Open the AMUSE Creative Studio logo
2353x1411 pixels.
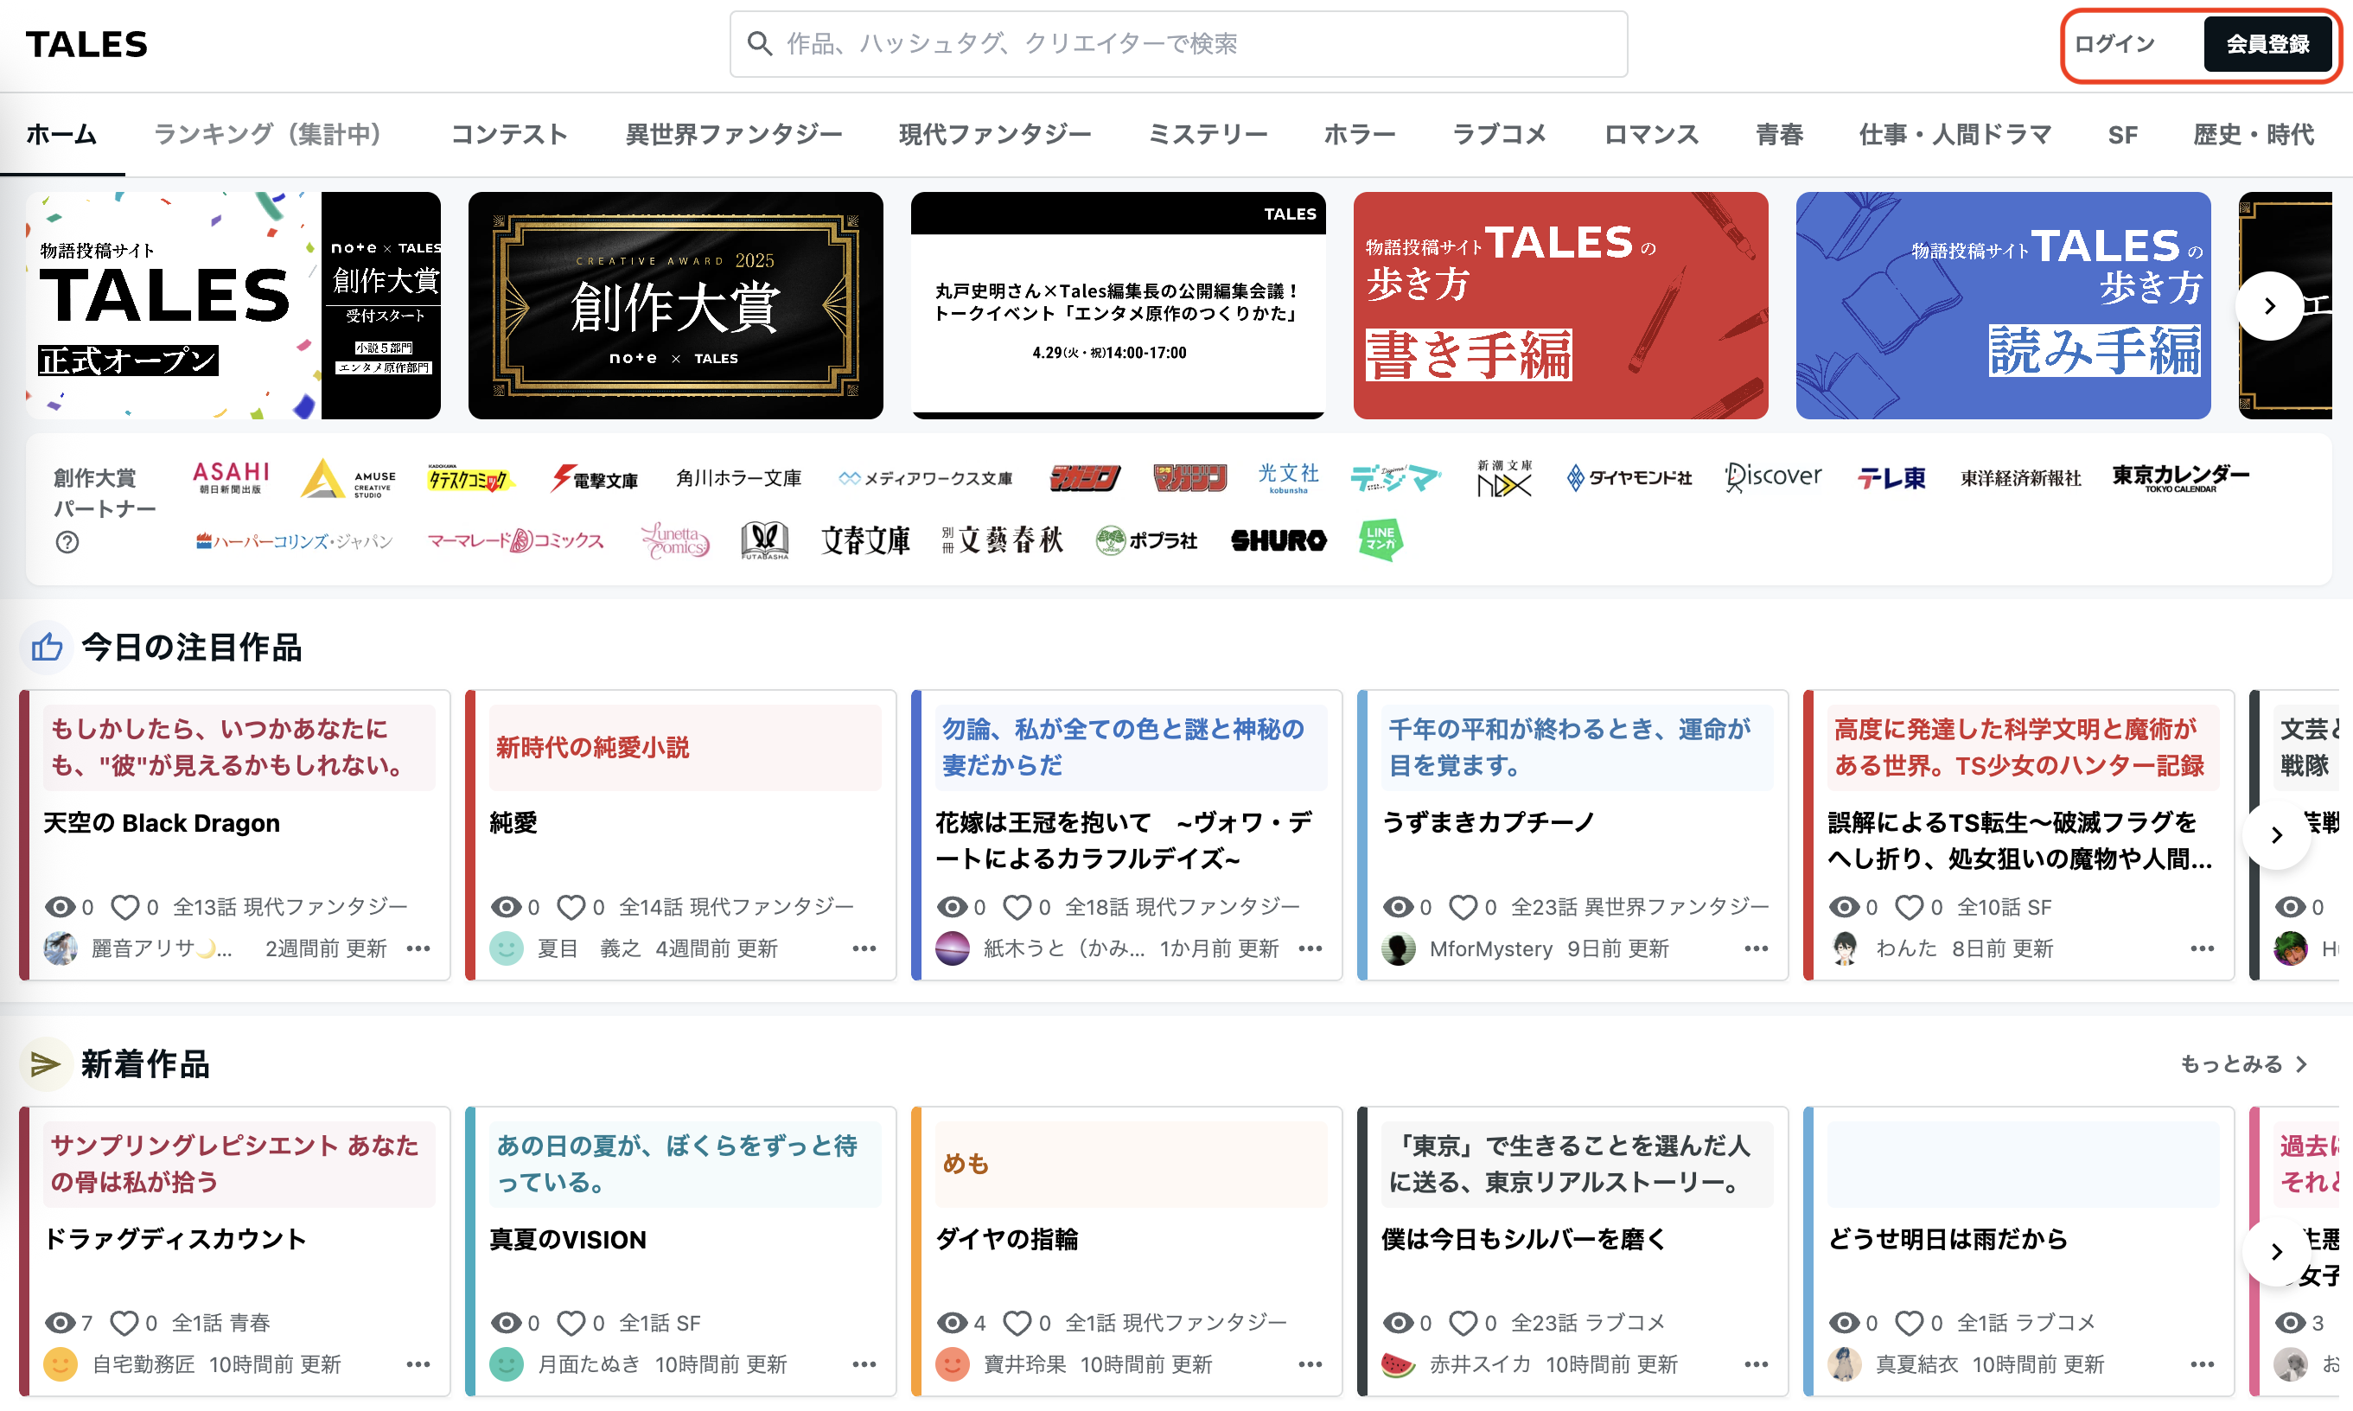348,478
